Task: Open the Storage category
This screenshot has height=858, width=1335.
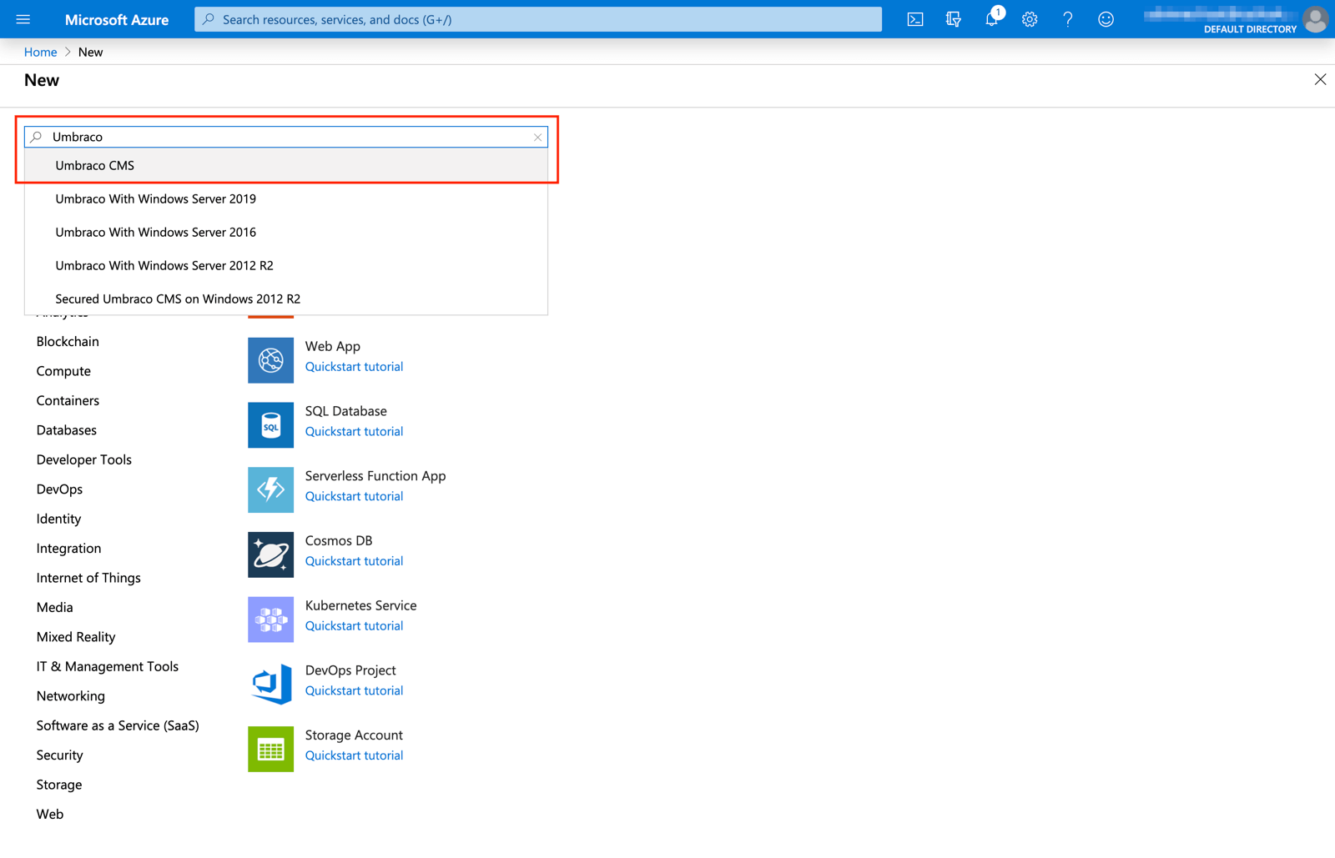Action: point(59,785)
